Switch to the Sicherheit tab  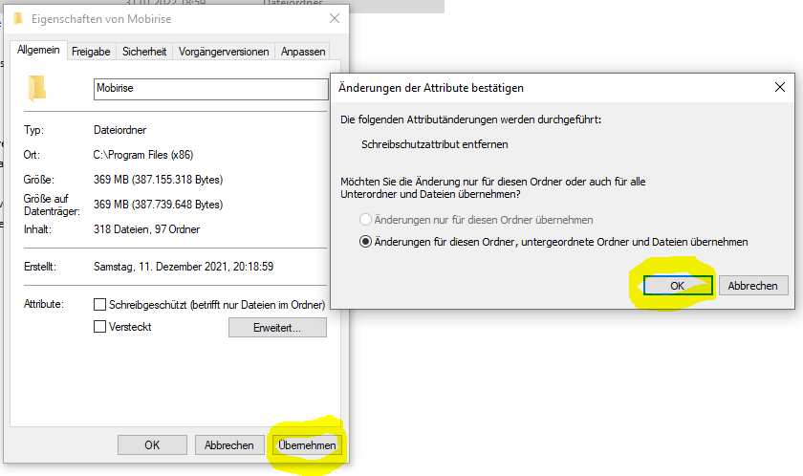point(144,52)
